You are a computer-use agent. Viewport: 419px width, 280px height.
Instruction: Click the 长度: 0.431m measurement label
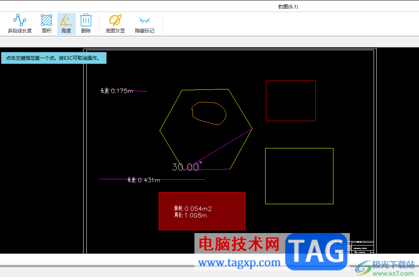(143, 180)
